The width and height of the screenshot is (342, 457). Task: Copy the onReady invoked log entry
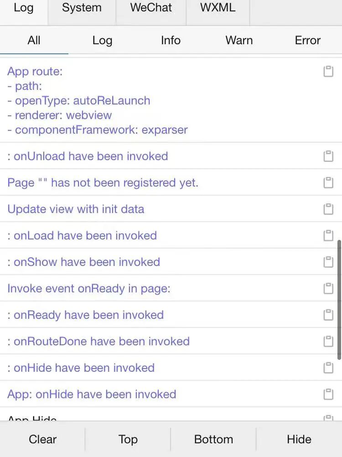coord(328,315)
